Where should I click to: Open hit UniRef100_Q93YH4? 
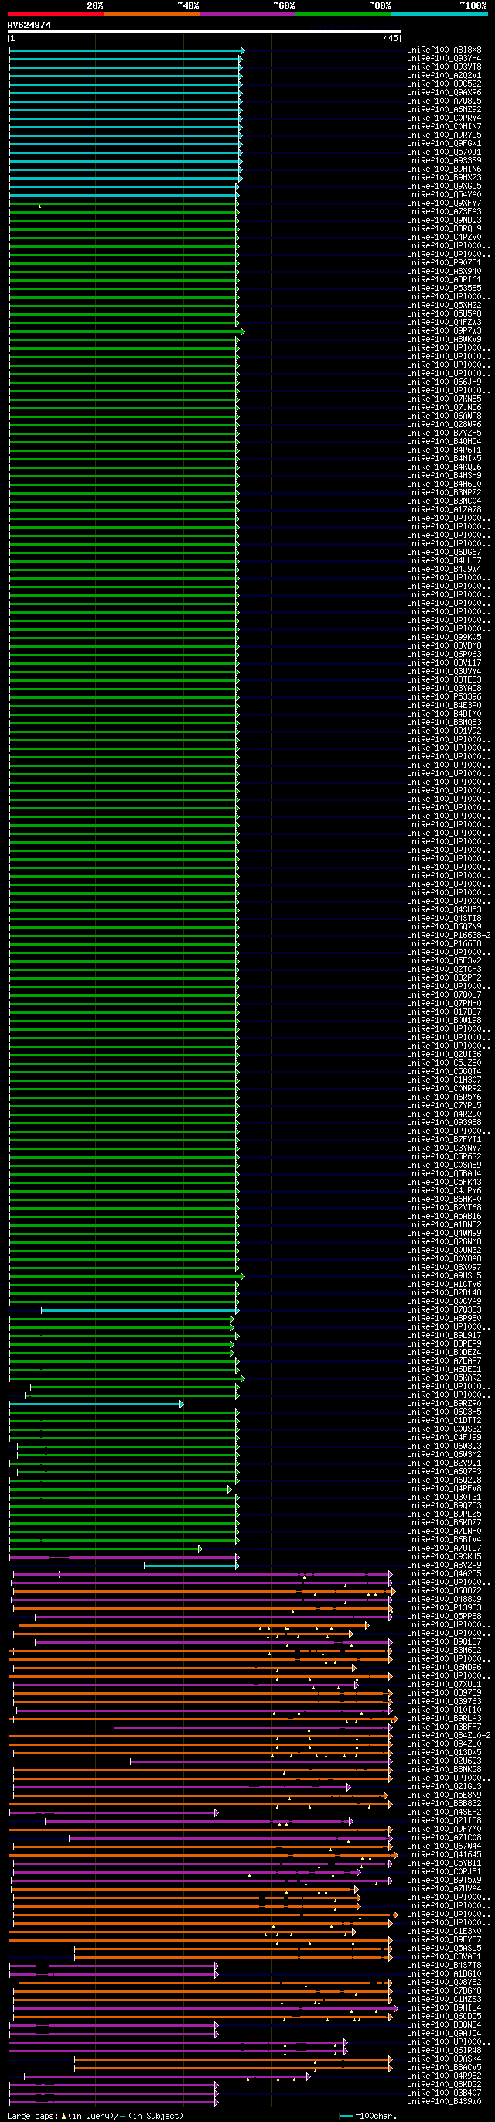click(444, 59)
